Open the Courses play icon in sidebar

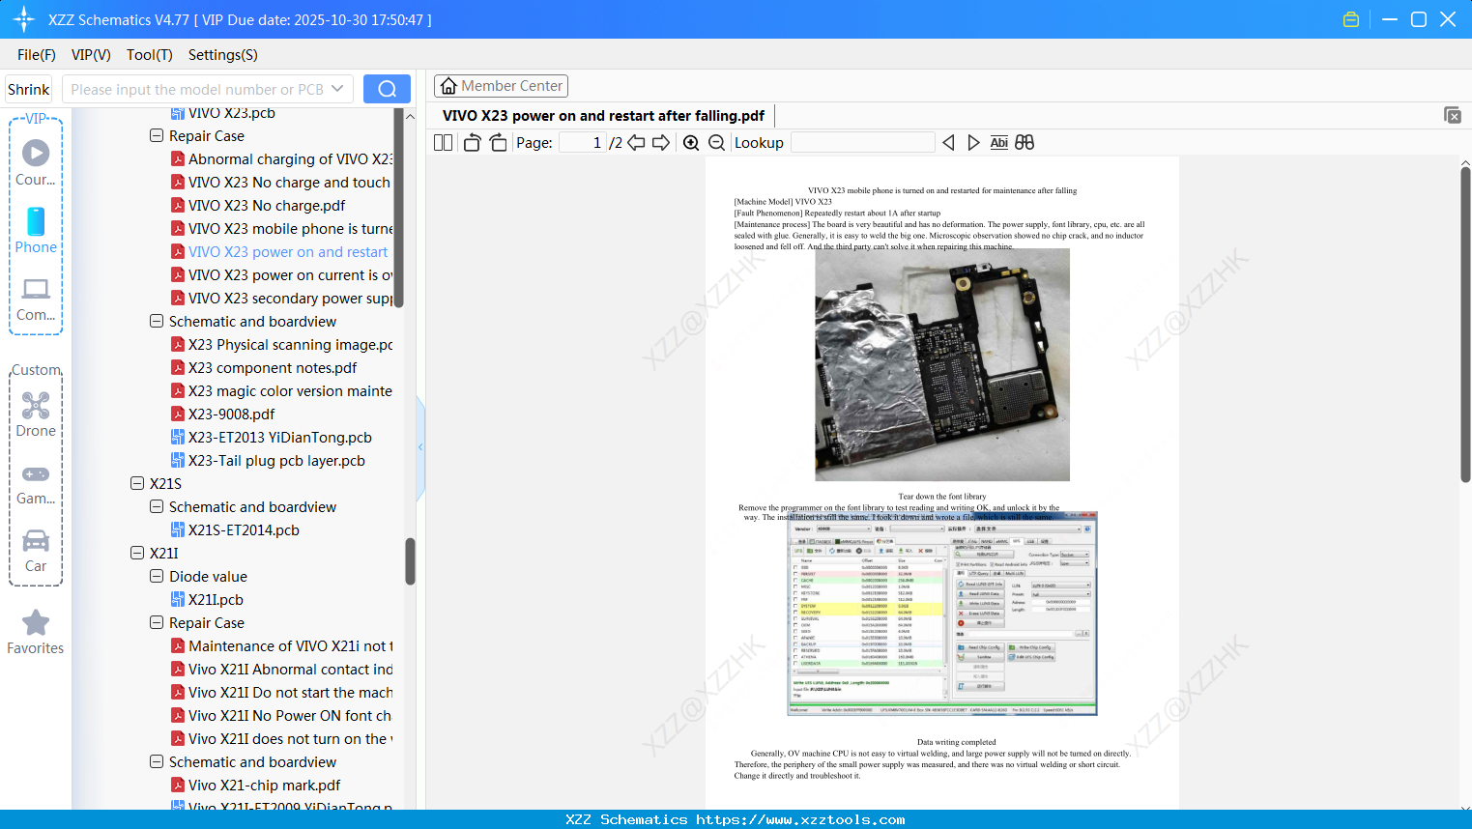pos(36,153)
